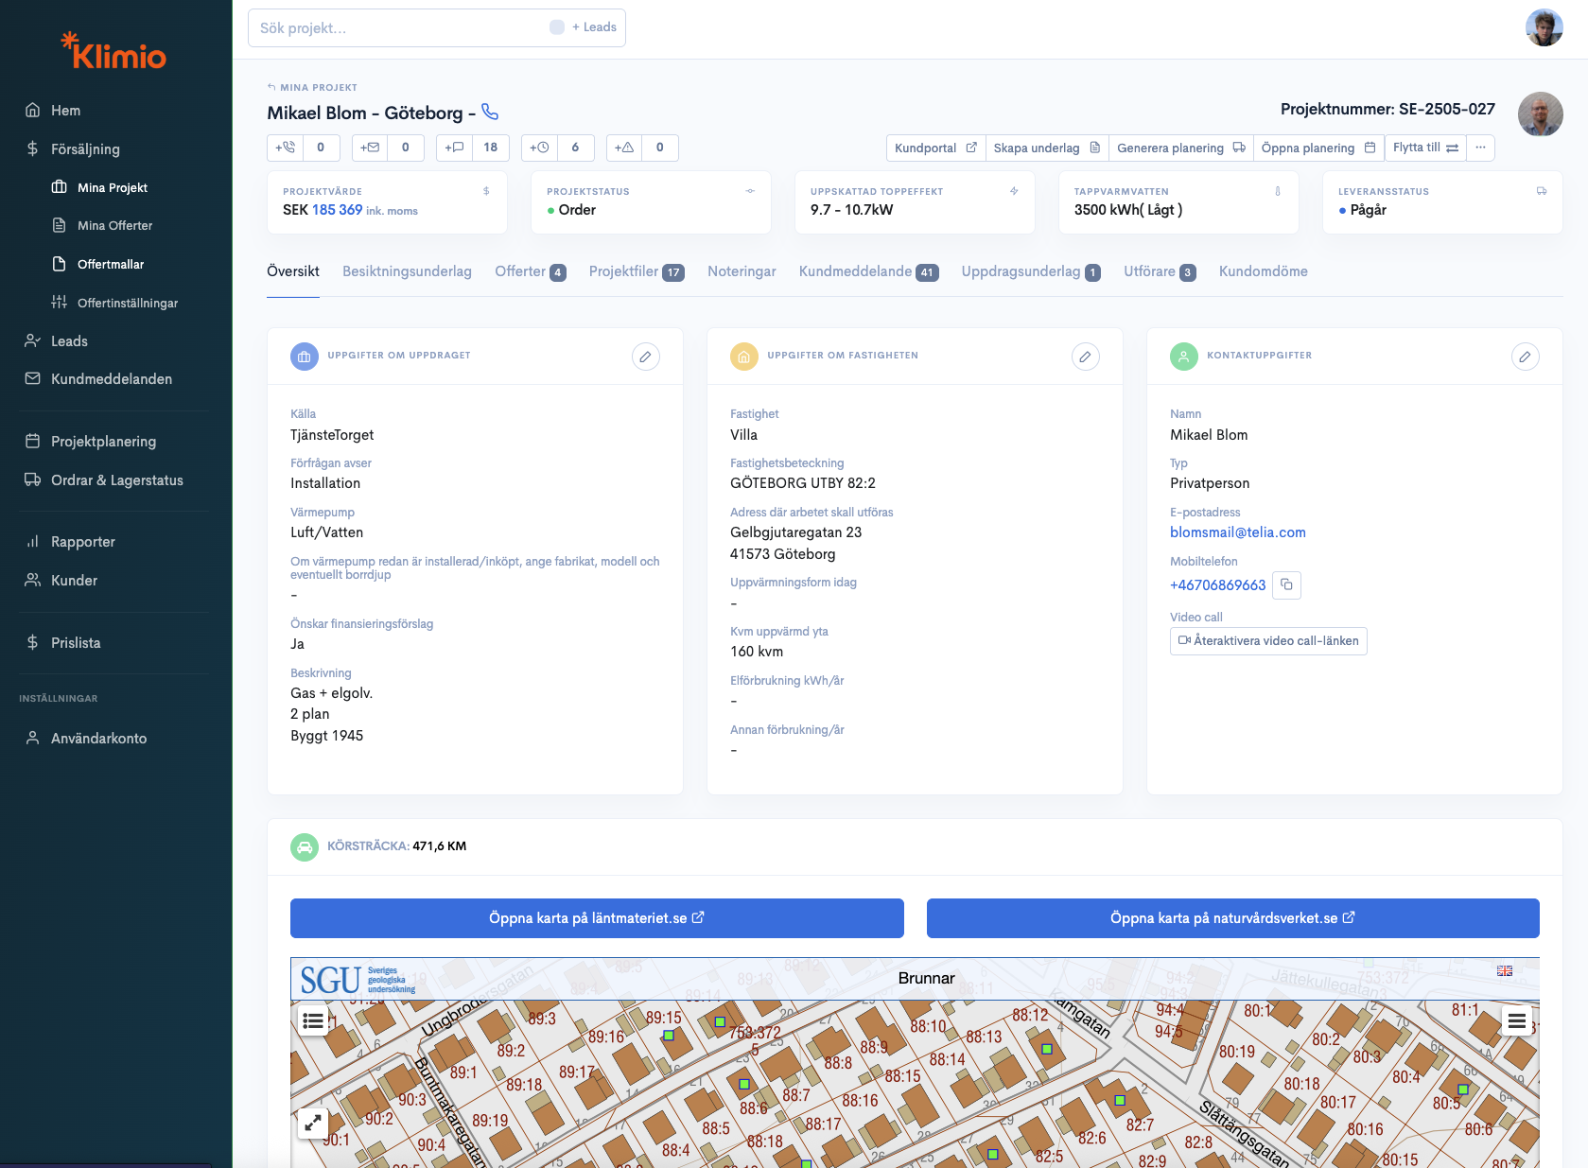Open Mina Offerter from the sidebar

pyautogui.click(x=114, y=225)
